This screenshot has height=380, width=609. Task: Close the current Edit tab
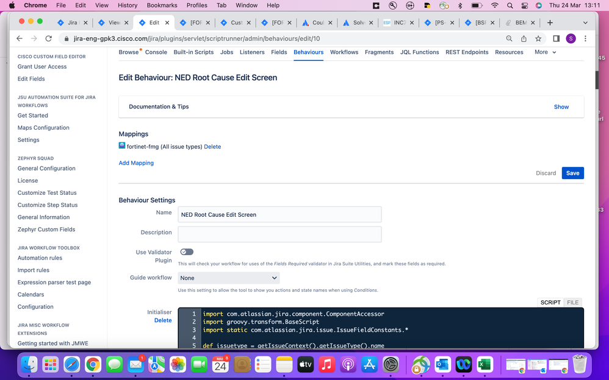point(167,23)
